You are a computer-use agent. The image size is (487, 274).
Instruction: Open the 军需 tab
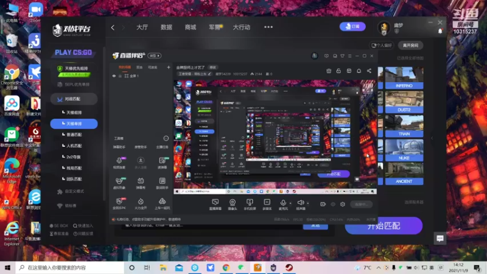pyautogui.click(x=215, y=27)
